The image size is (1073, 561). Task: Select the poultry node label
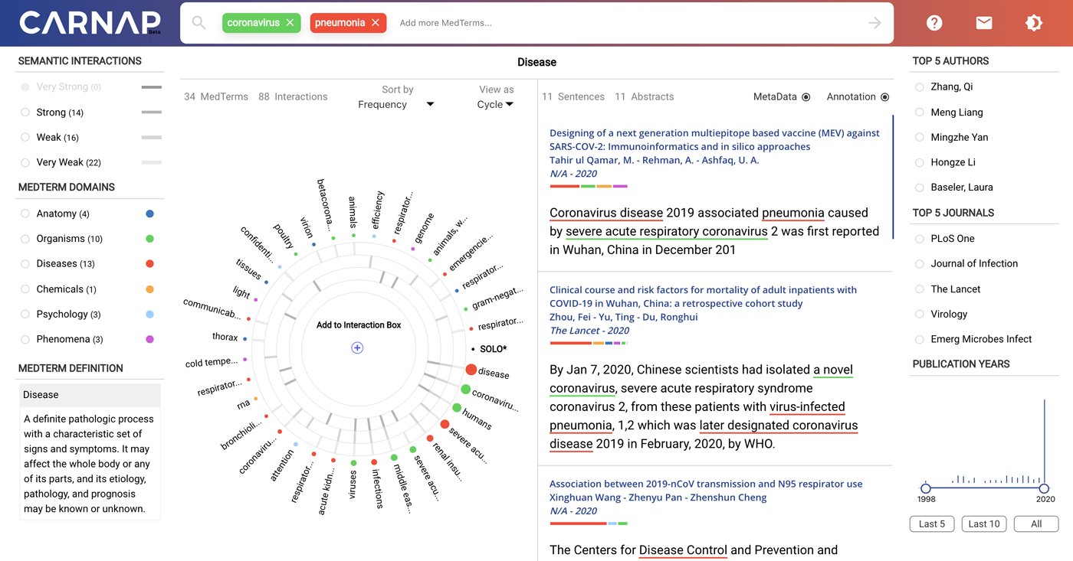[284, 237]
